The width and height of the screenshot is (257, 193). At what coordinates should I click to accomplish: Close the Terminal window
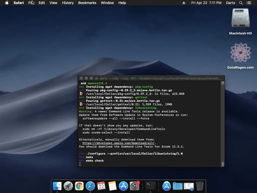click(81, 78)
